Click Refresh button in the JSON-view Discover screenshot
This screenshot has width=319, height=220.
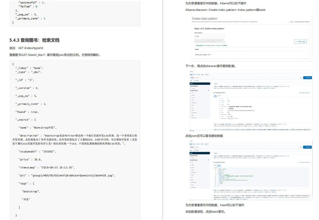pyautogui.click(x=307, y=147)
